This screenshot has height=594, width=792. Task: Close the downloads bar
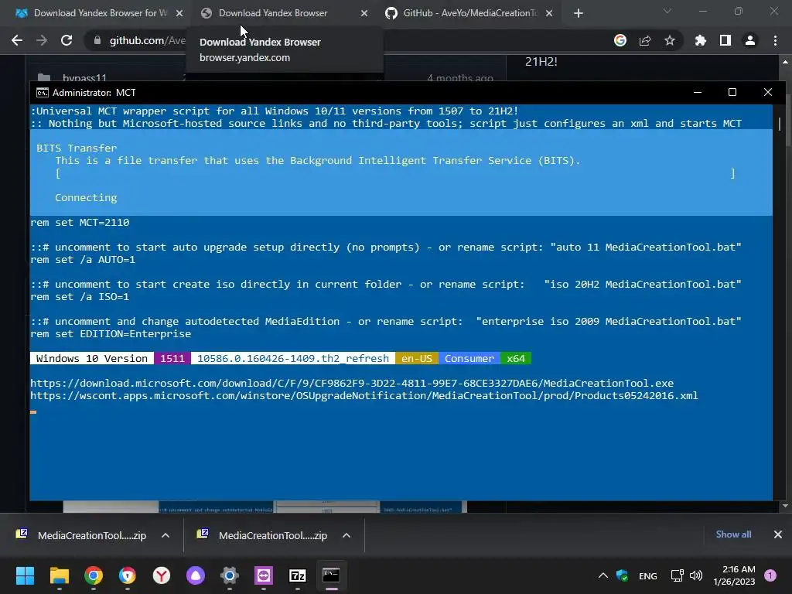coord(778,534)
